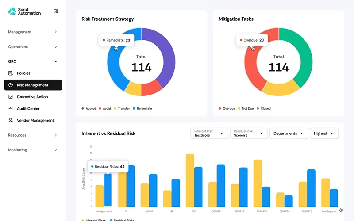Click the Policies document icon
Image resolution: width=354 pixels, height=221 pixels.
(10, 73)
